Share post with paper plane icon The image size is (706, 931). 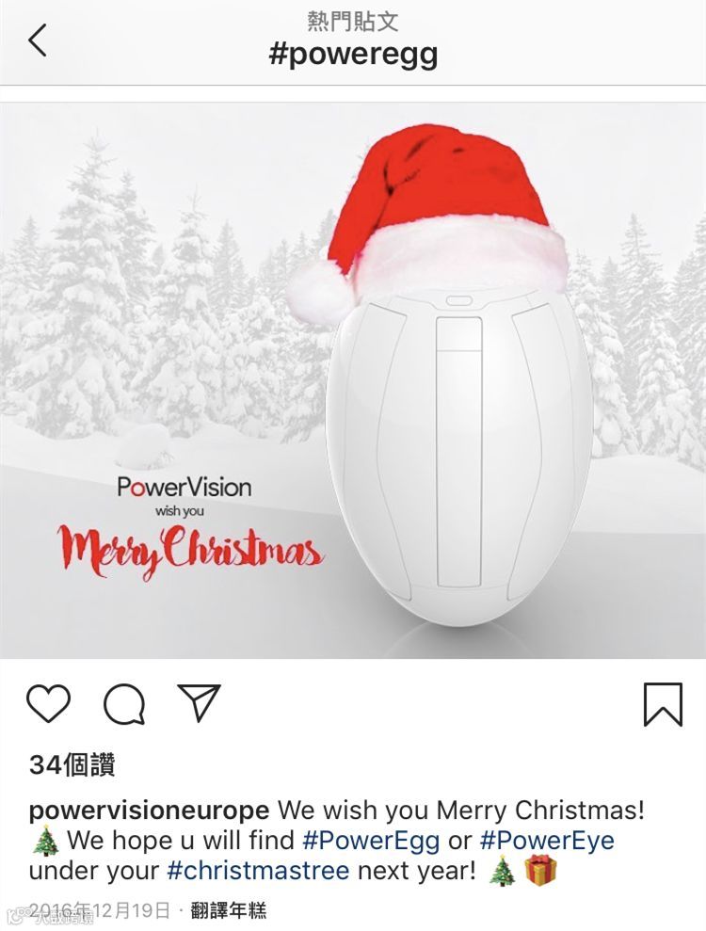[199, 702]
